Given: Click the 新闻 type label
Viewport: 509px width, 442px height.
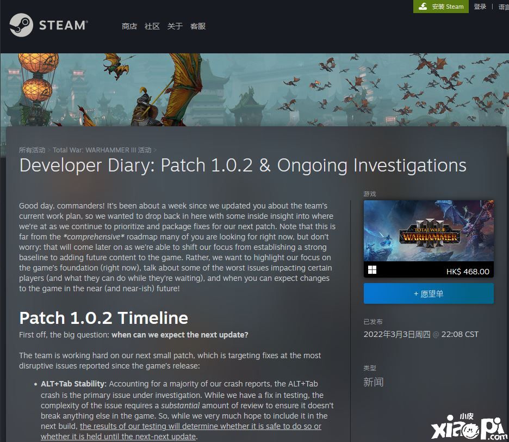Looking at the screenshot, I should point(373,382).
